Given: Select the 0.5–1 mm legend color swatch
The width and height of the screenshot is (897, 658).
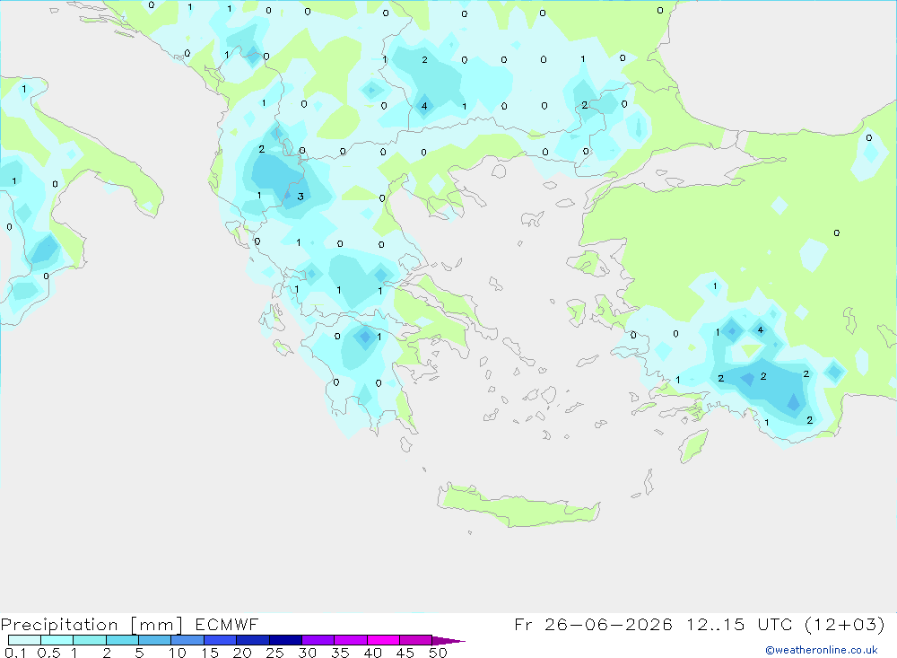Looking at the screenshot, I should (x=57, y=640).
